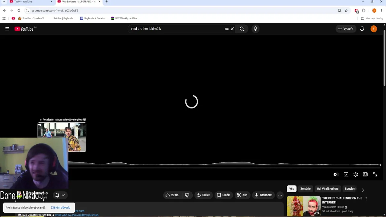Open Beyblade X Databas... bookmark
Viewport: 386px width, 217px height.
click(94, 18)
